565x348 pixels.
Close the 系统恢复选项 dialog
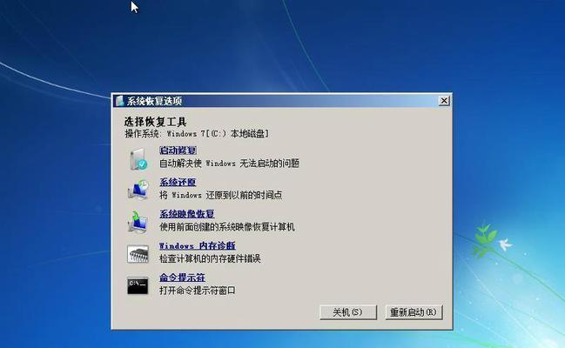(x=444, y=101)
